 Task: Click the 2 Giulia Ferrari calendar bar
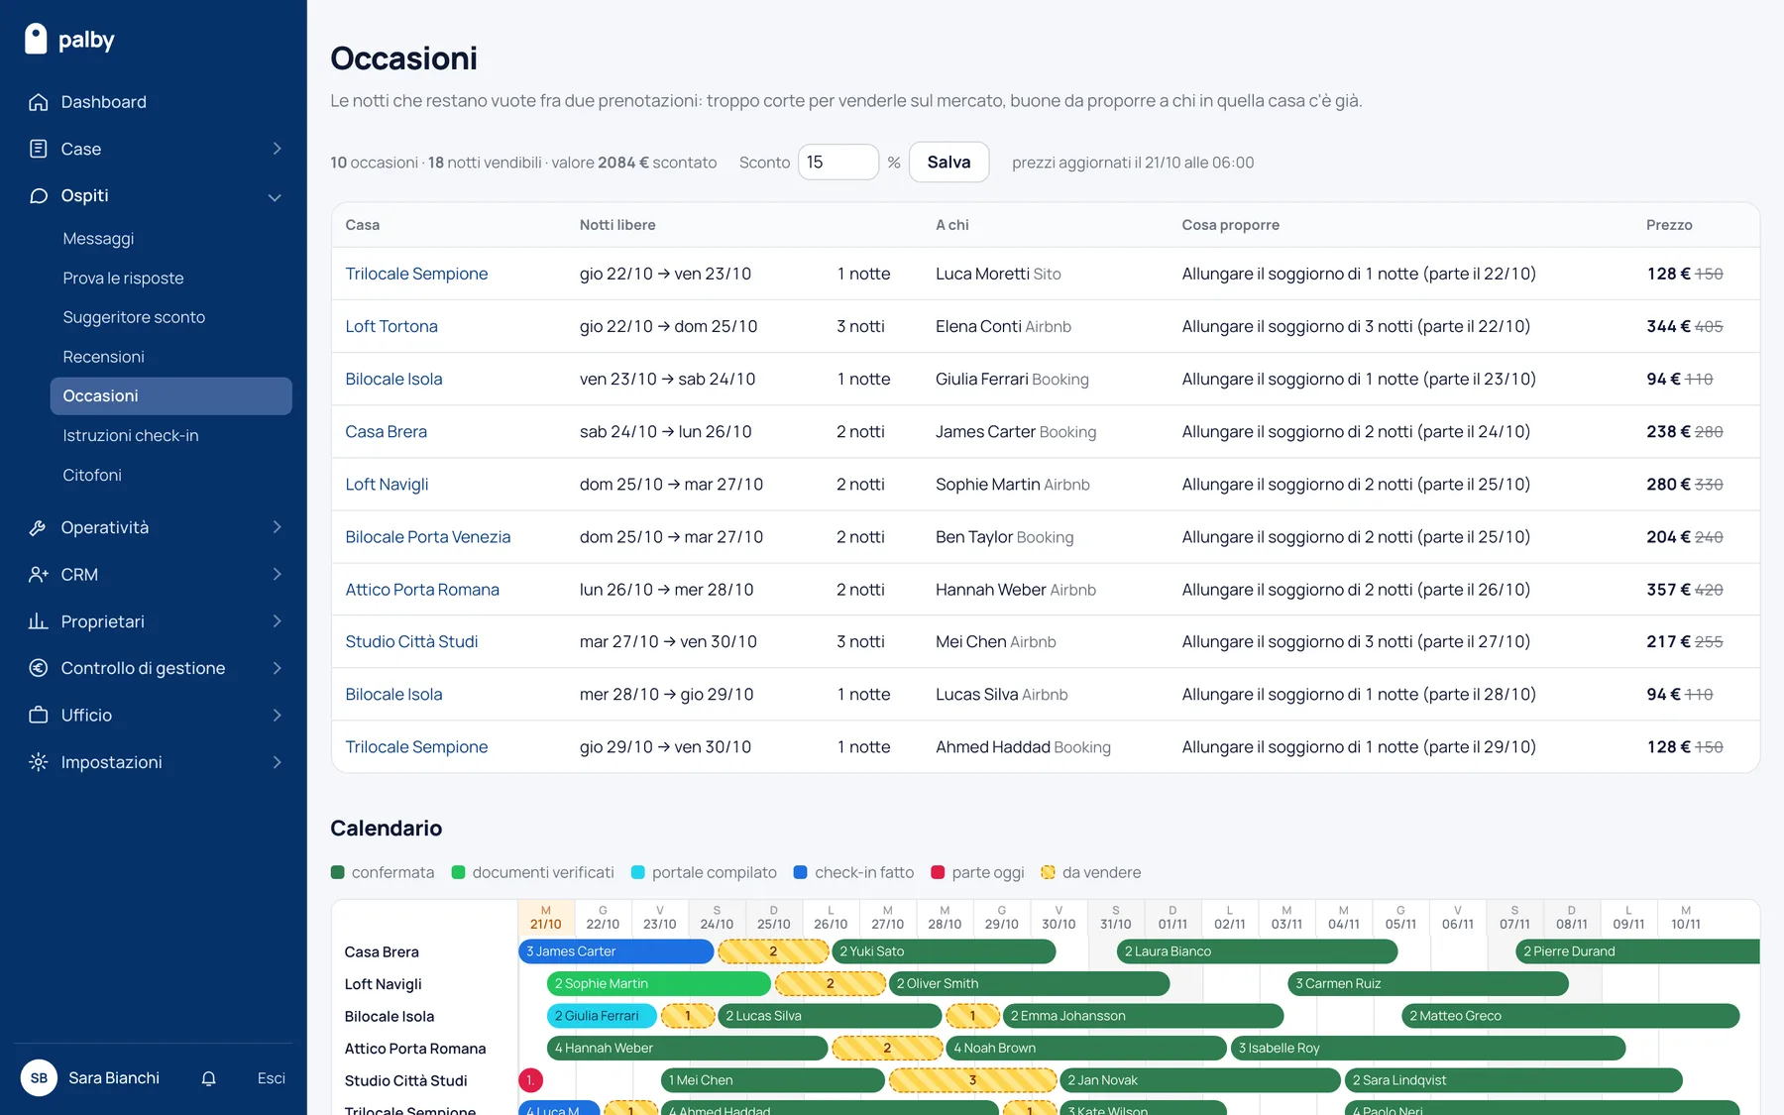(x=602, y=1016)
